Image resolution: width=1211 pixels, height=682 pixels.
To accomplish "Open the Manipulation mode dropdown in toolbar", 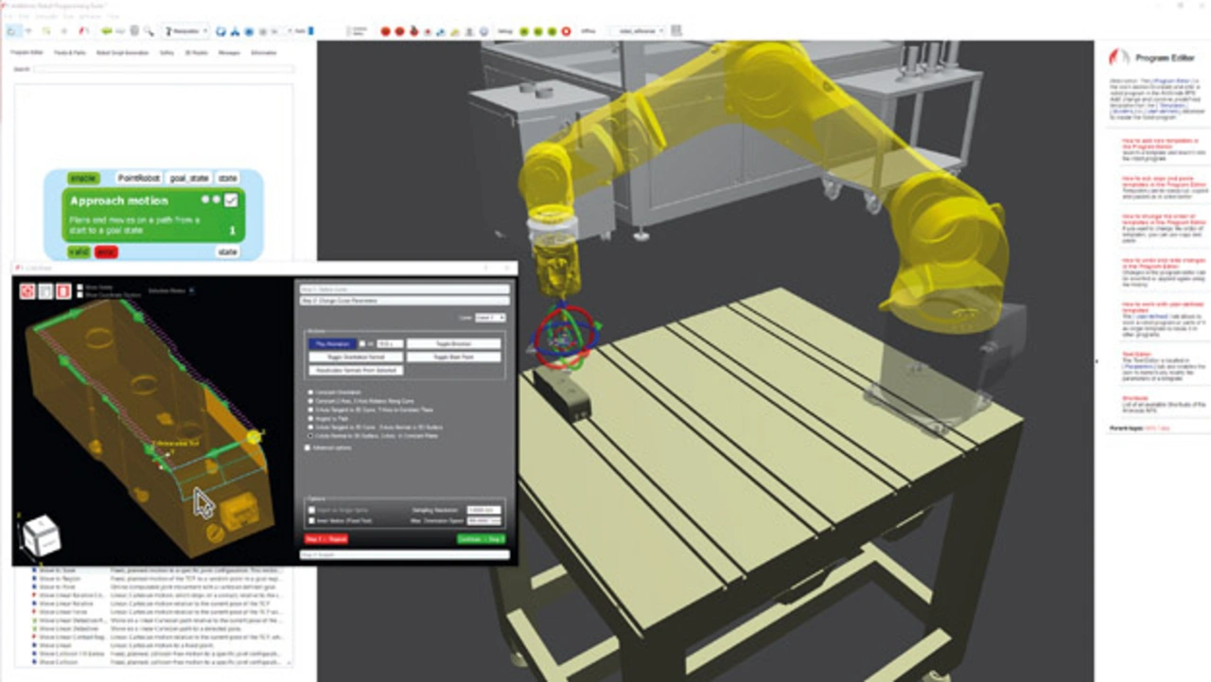I will pyautogui.click(x=185, y=31).
